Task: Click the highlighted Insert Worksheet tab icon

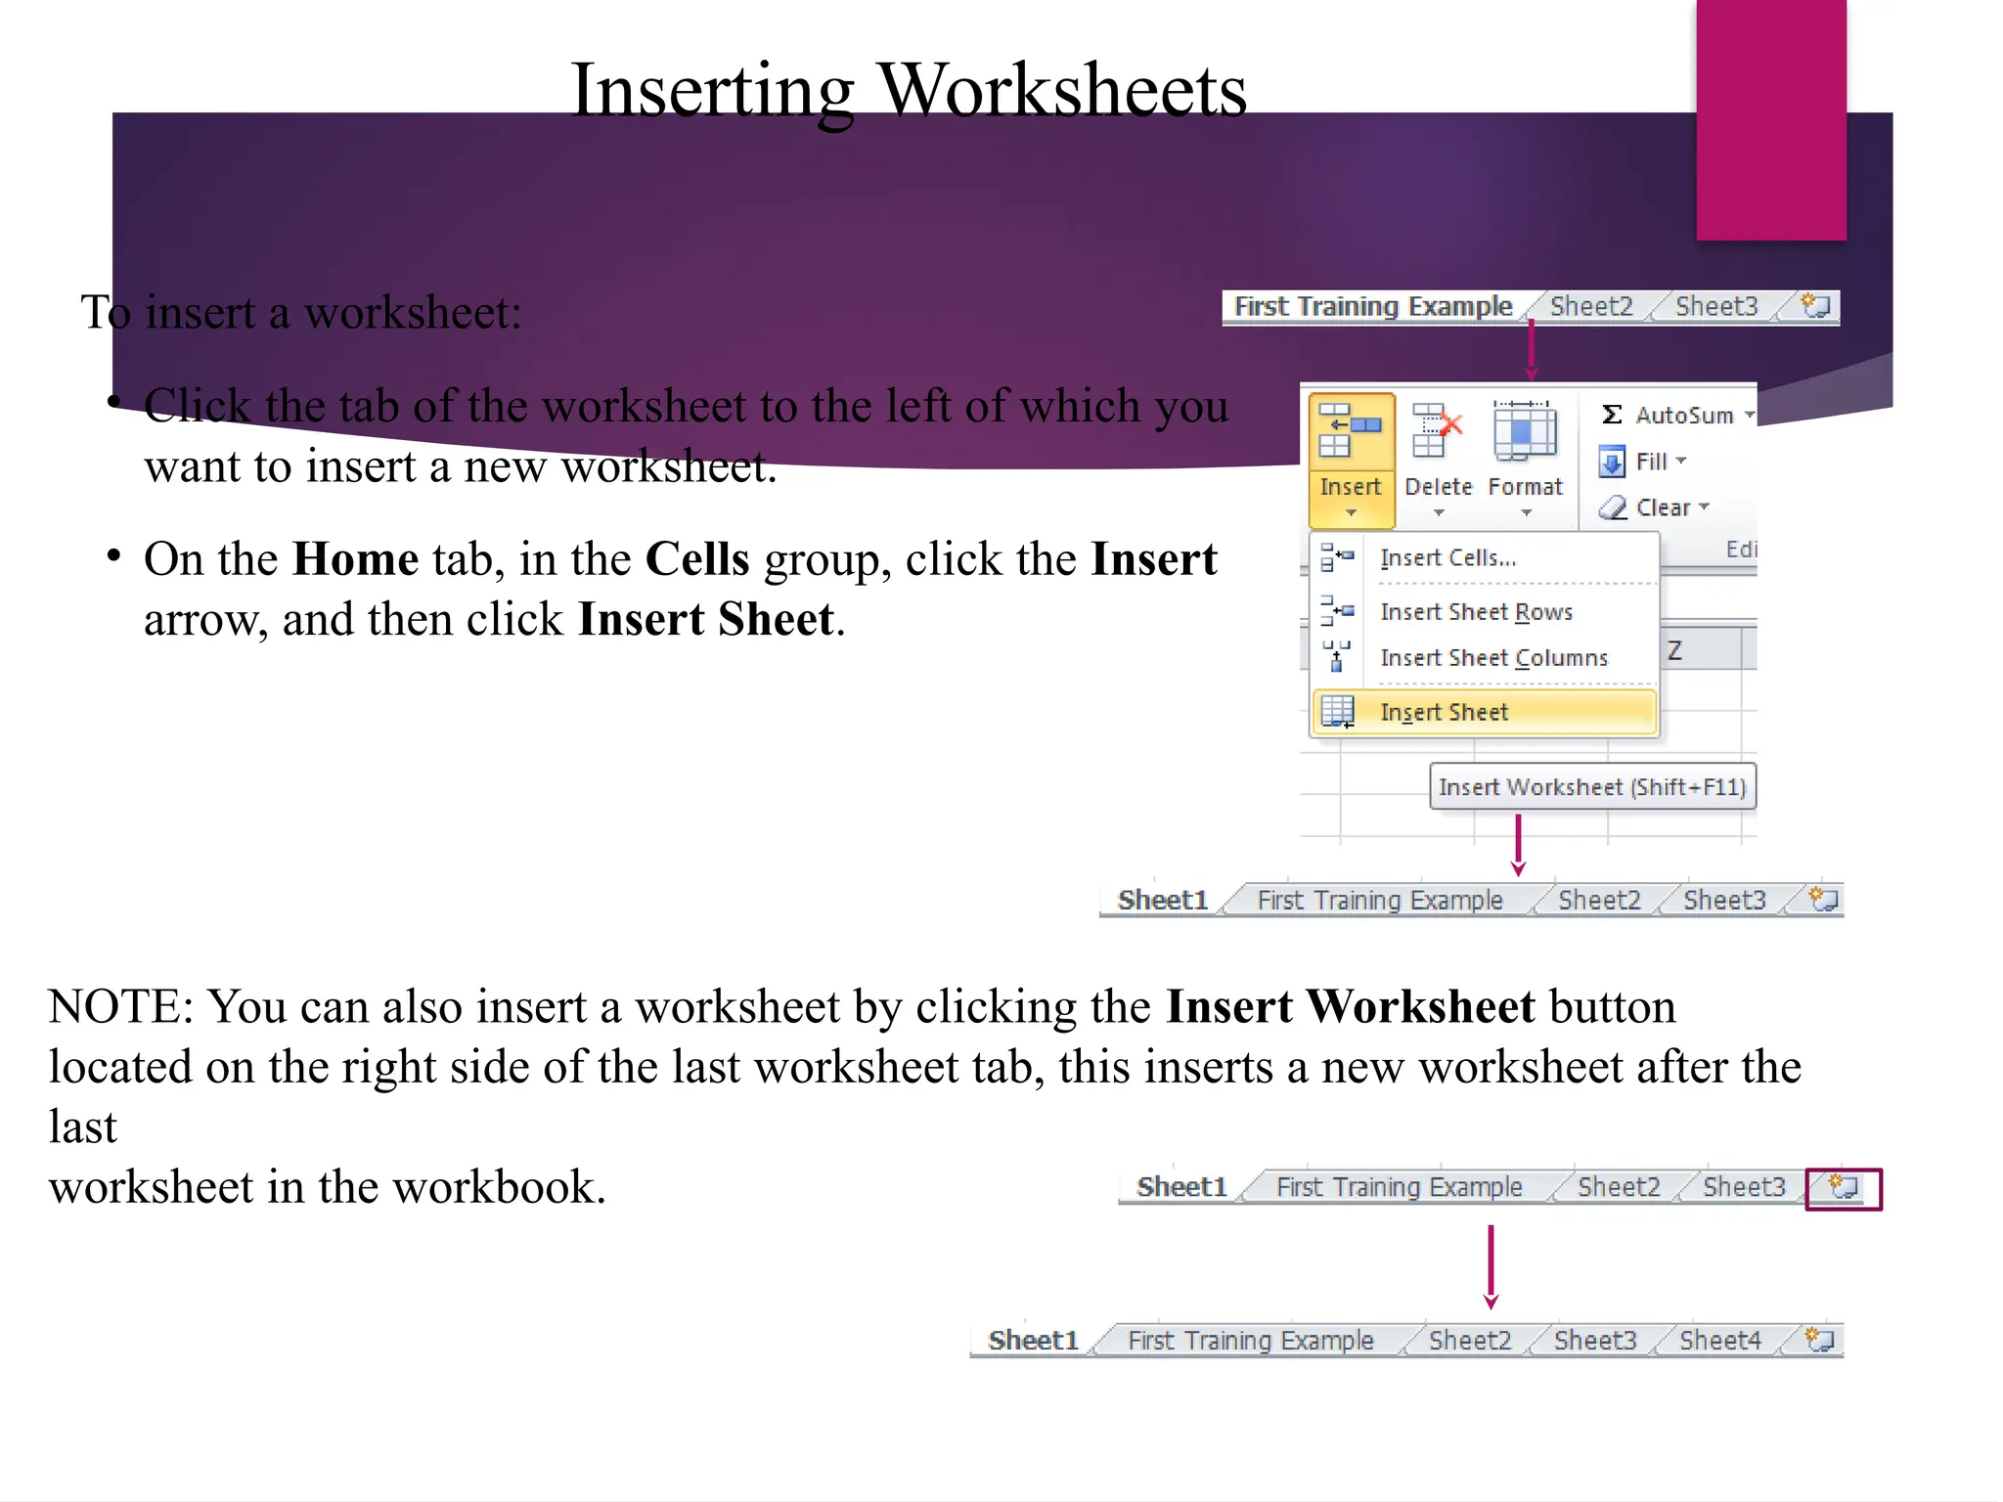Action: [x=1843, y=1188]
